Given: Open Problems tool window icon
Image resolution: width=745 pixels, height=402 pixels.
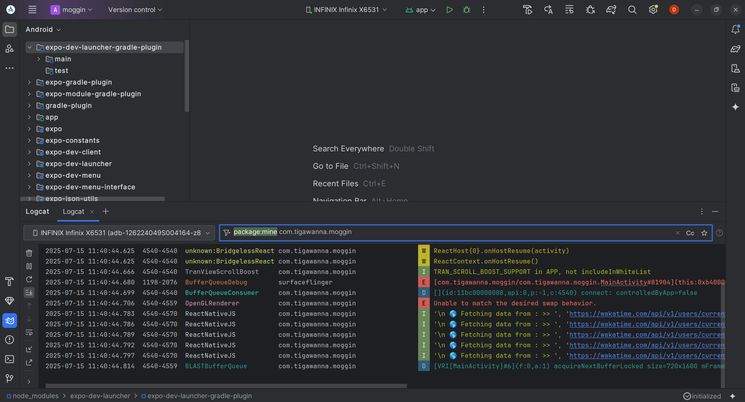Looking at the screenshot, I should tap(10, 340).
